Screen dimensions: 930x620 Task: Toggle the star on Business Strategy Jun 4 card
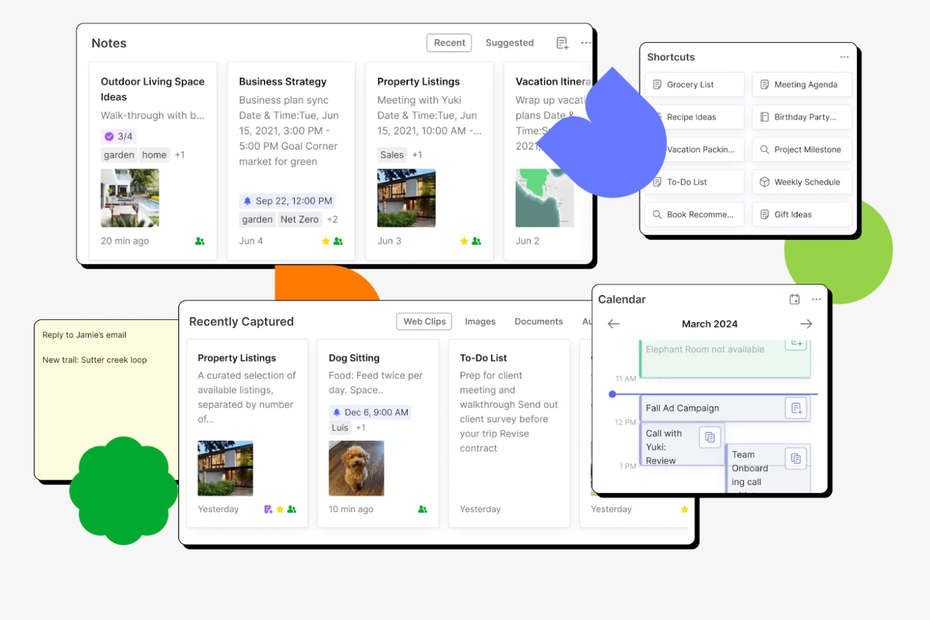pos(326,241)
